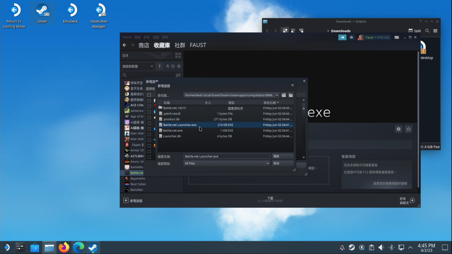Filter library by the penguin compatibility icon
452x254 pixels.
pos(168,66)
